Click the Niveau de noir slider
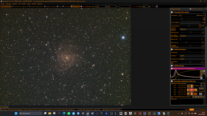The height and width of the screenshot is (116, 207). (190, 43)
